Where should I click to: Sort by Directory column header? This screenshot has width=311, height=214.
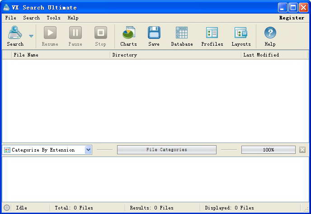click(x=175, y=55)
